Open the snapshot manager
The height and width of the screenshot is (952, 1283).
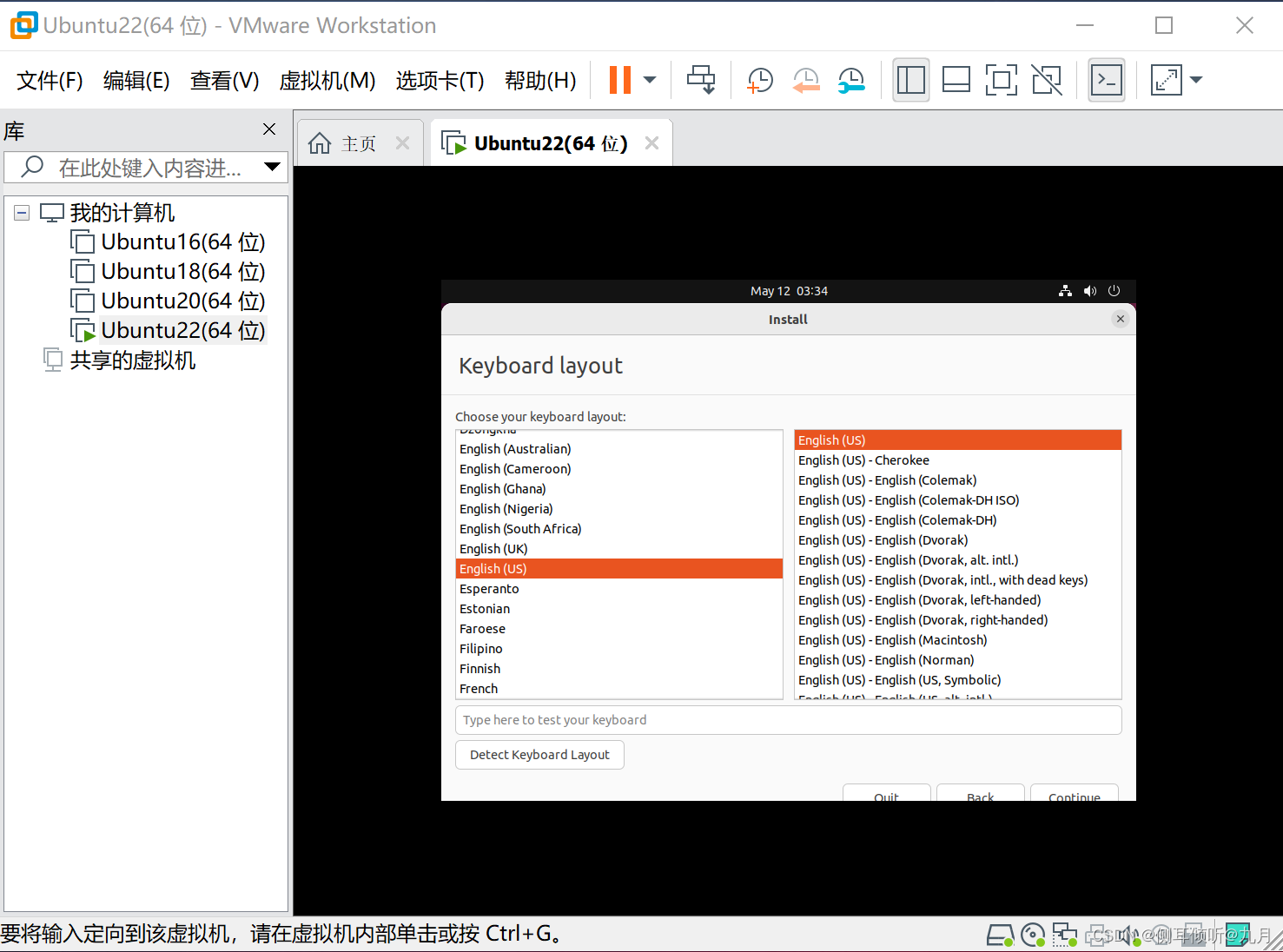tap(851, 80)
